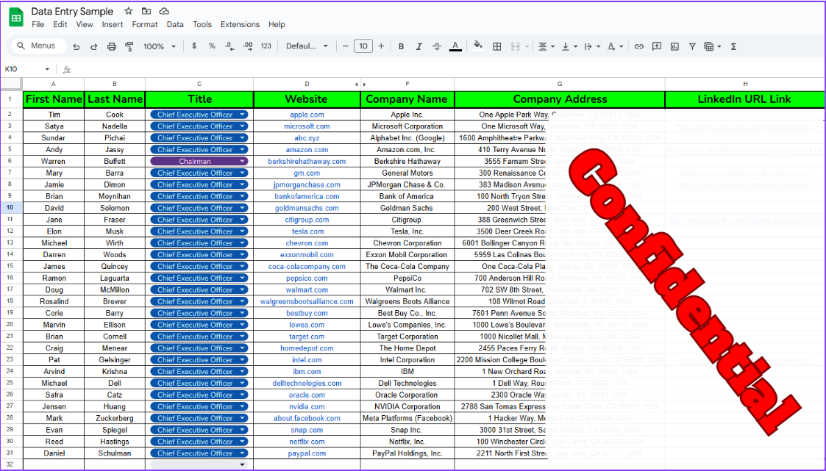The height and width of the screenshot is (471, 826).
Task: Toggle italic formatting
Action: [419, 46]
